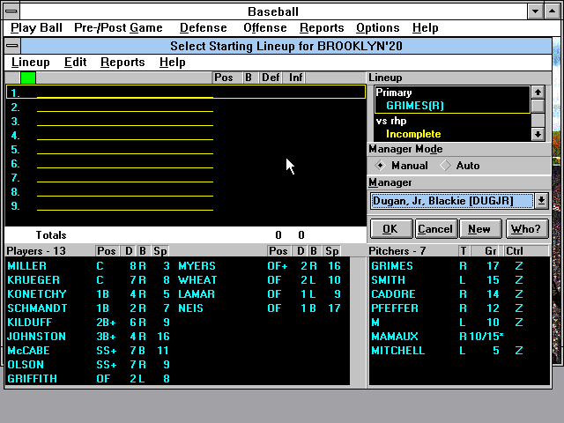The width and height of the screenshot is (564, 423).
Task: Select the GRIMES(R) primary lineup entry
Action: coord(413,106)
